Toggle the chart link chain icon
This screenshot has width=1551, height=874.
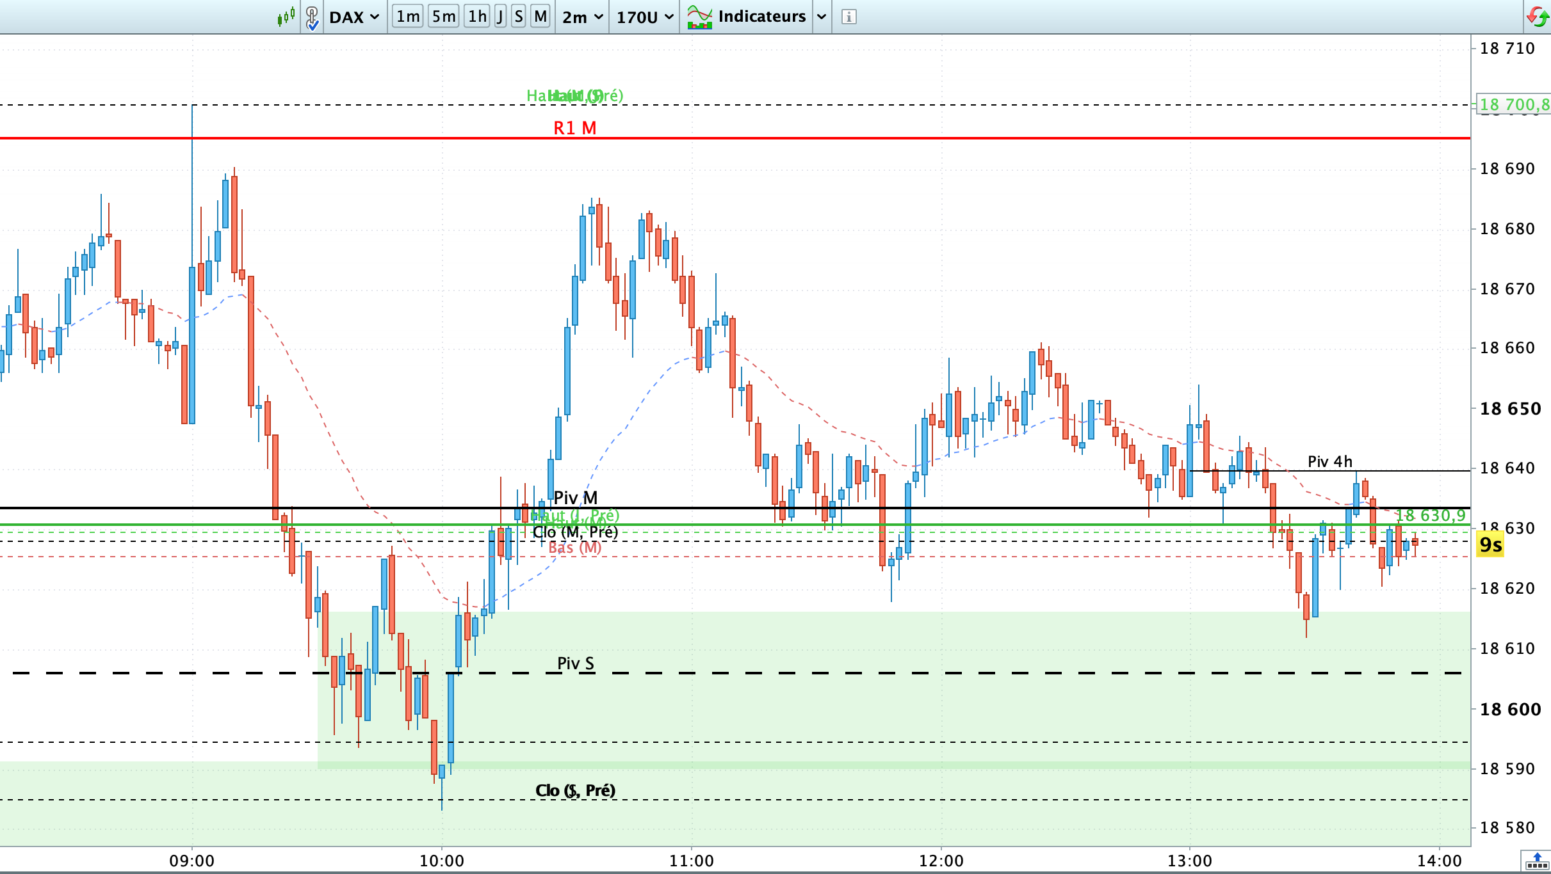tap(312, 17)
